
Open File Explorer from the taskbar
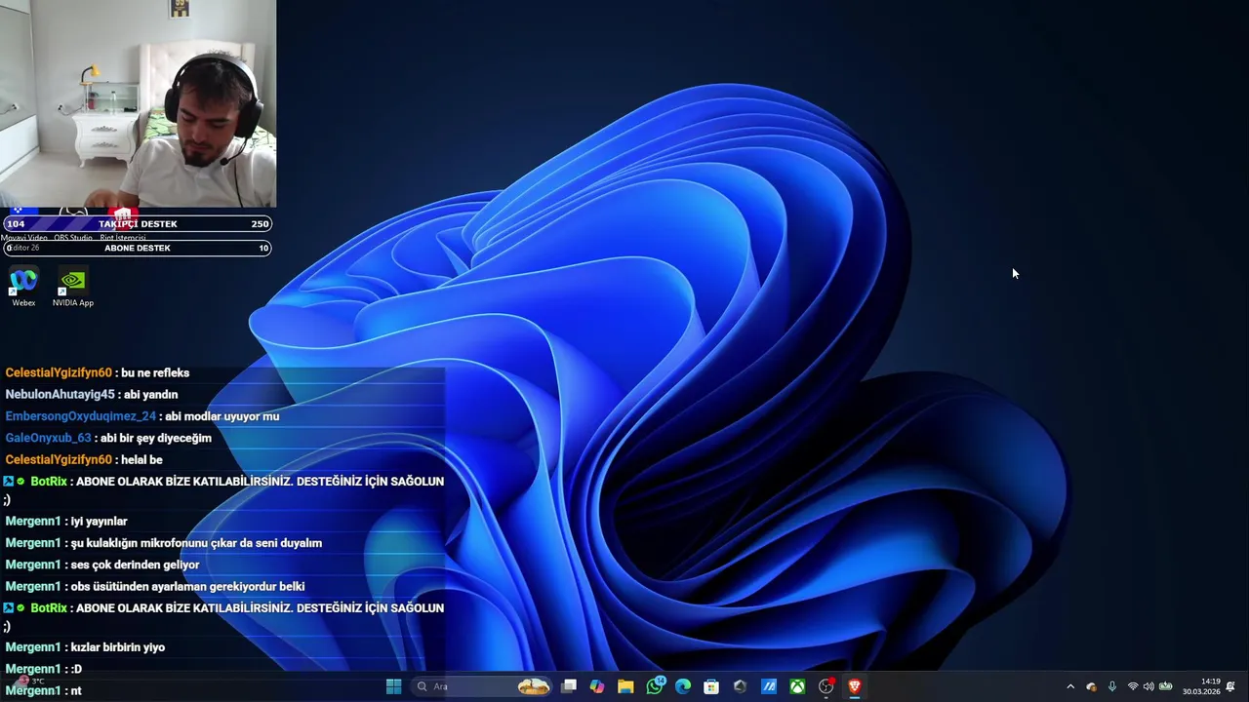click(625, 686)
